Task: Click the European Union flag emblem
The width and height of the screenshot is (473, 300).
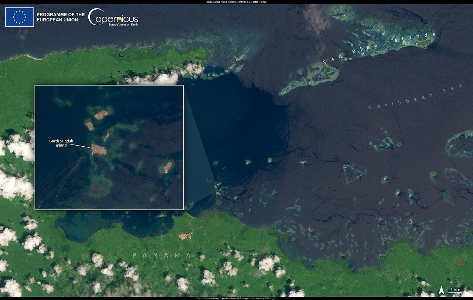Action: (x=20, y=17)
